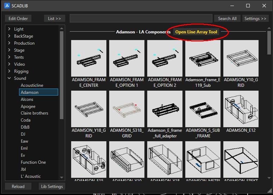Open the Settings >> panel
Image resolution: width=273 pixels, height=195 pixels.
coord(255,19)
